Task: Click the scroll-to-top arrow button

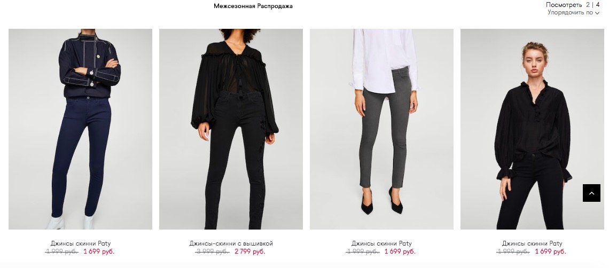Action: (x=591, y=193)
